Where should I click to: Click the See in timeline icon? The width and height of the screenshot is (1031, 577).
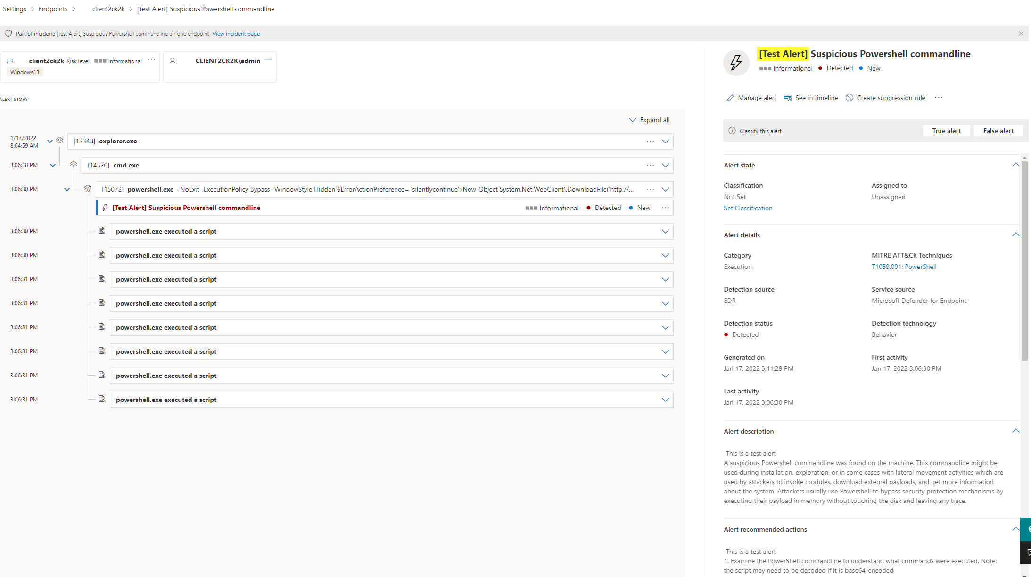click(x=788, y=98)
